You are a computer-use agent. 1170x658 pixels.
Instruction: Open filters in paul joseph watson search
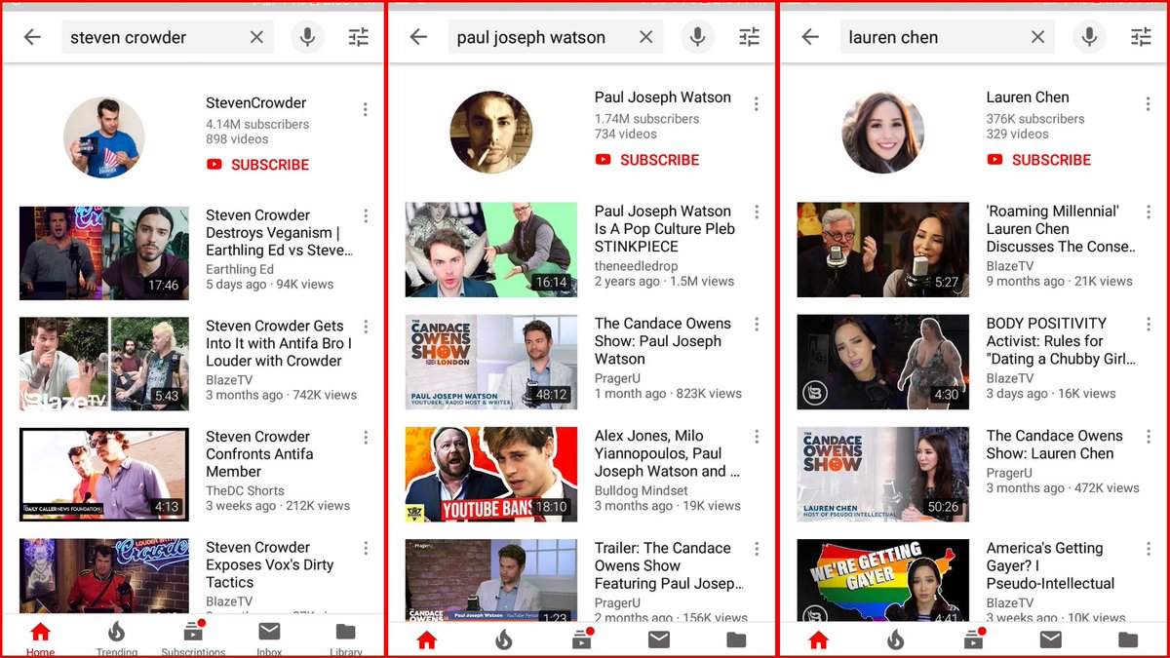point(749,37)
